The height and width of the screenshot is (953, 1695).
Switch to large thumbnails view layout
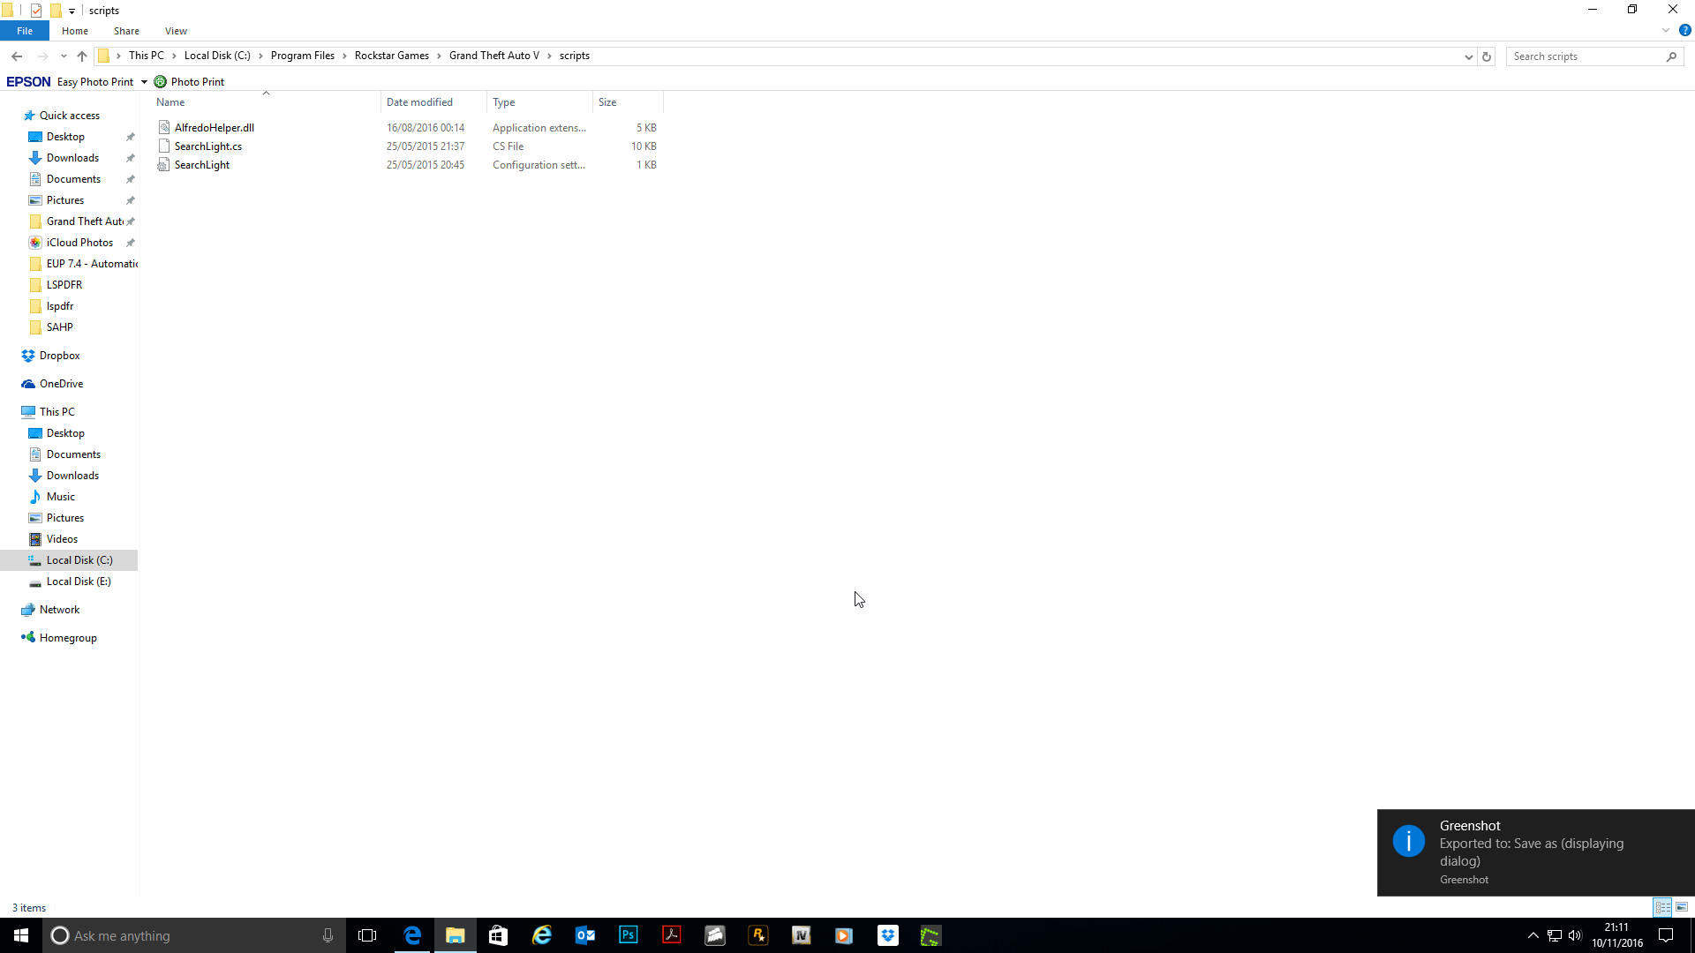click(1682, 907)
